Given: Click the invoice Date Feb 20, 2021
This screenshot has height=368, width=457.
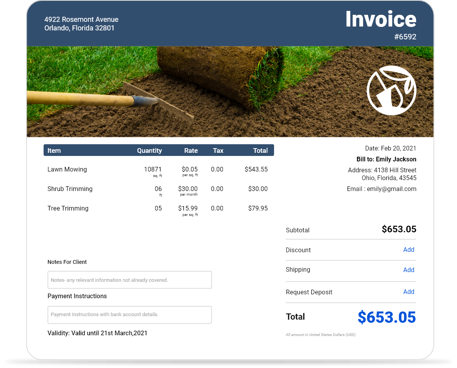Looking at the screenshot, I should pyautogui.click(x=390, y=148).
